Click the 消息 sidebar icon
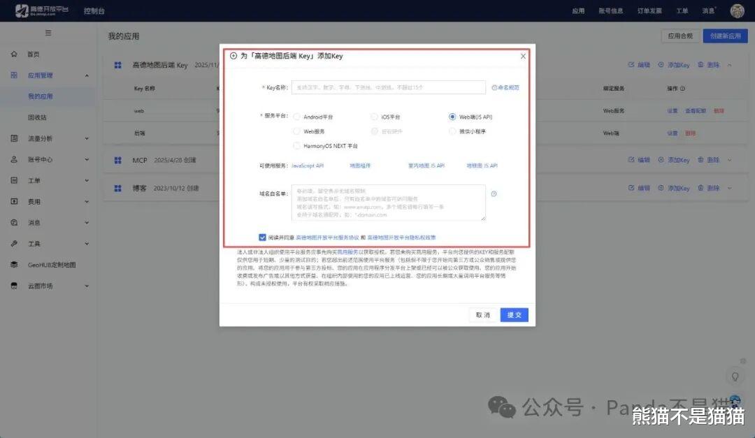The height and width of the screenshot is (438, 755). 14,222
